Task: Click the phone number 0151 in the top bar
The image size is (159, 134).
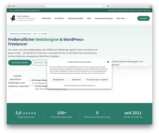Action: click(x=16, y=10)
